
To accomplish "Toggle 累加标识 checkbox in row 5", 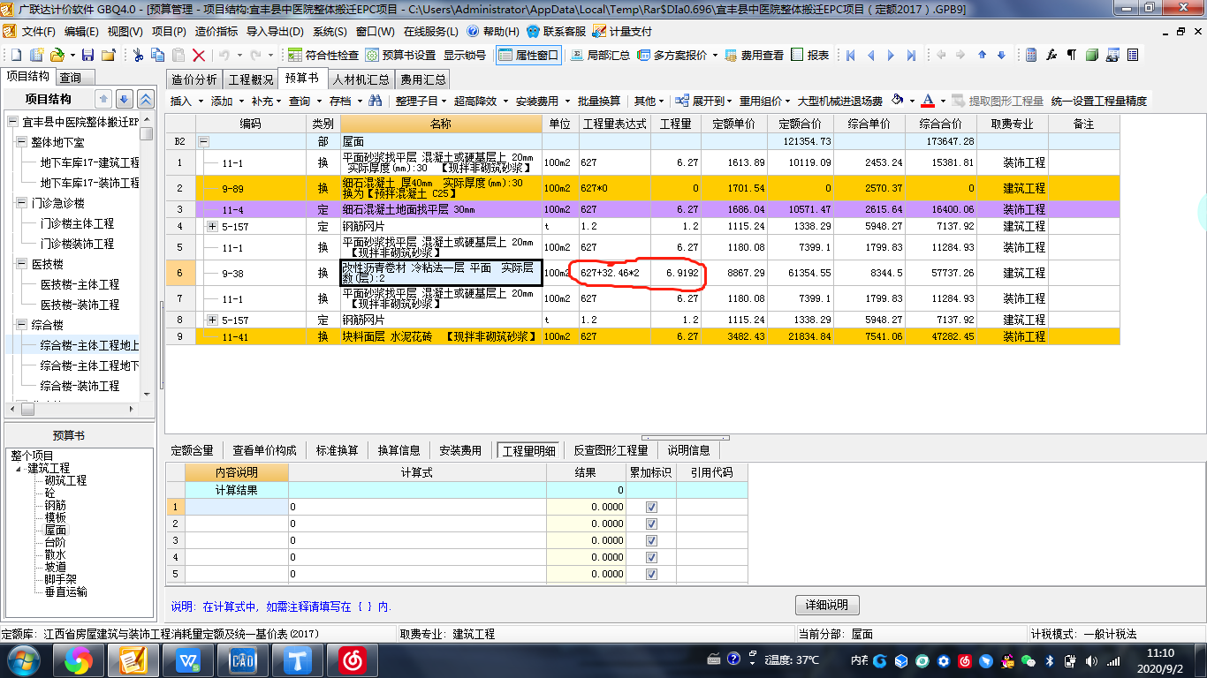I will (x=652, y=574).
